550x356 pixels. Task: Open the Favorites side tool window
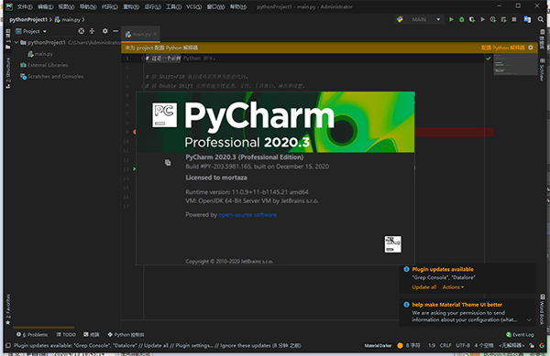[x=7, y=309]
